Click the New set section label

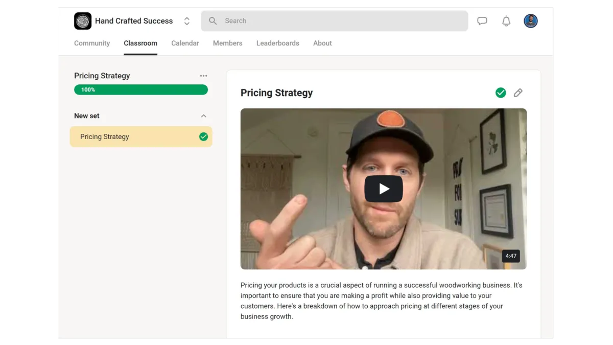pyautogui.click(x=87, y=116)
